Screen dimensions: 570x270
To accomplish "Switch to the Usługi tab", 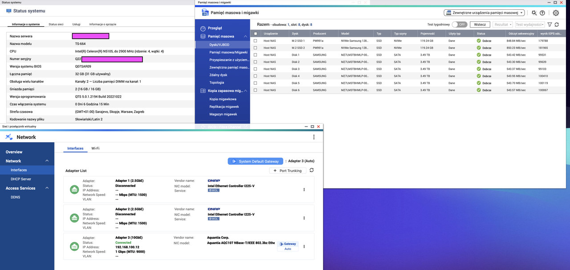I will pyautogui.click(x=76, y=24).
